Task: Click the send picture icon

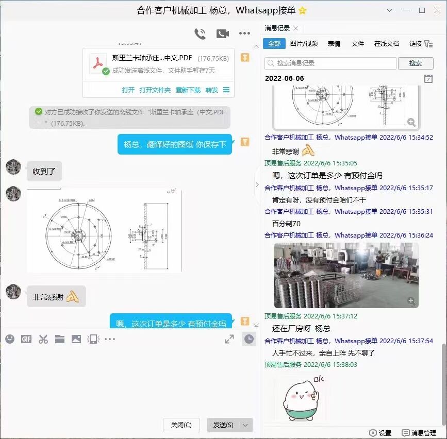Action: point(76,339)
